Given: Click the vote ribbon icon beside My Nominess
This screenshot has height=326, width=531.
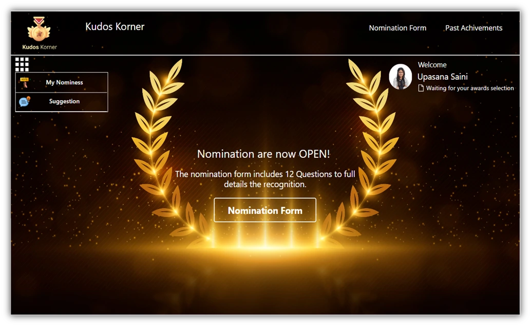Looking at the screenshot, I should [24, 82].
